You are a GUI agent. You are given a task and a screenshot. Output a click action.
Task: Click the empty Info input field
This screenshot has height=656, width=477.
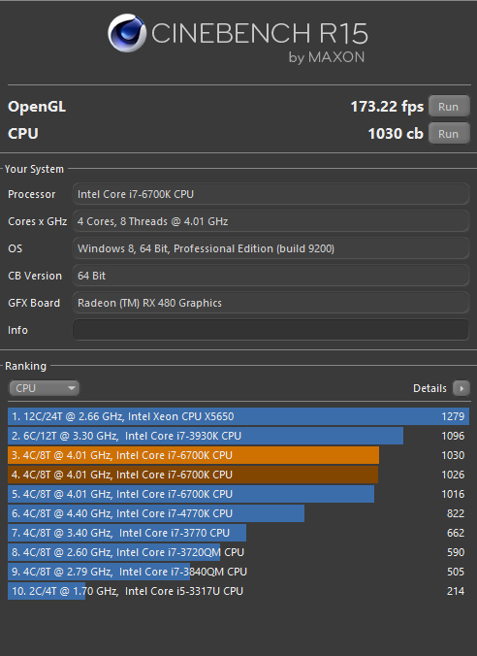coord(270,330)
